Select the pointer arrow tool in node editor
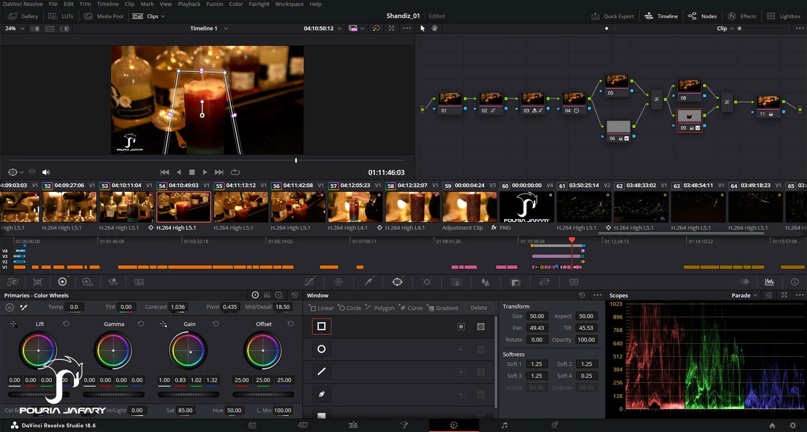Image resolution: width=807 pixels, height=432 pixels. tap(423, 28)
